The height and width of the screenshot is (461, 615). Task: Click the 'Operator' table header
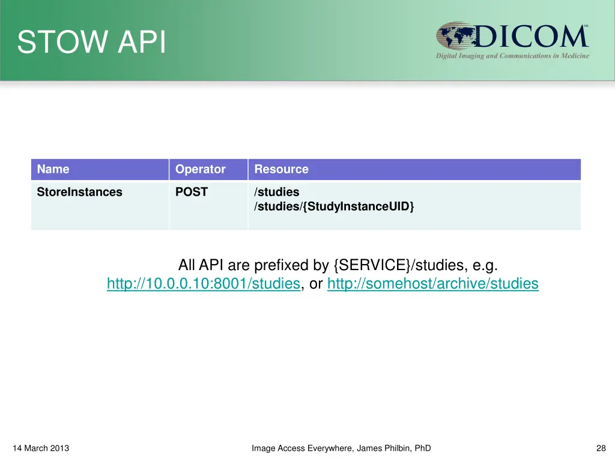[x=208, y=169]
